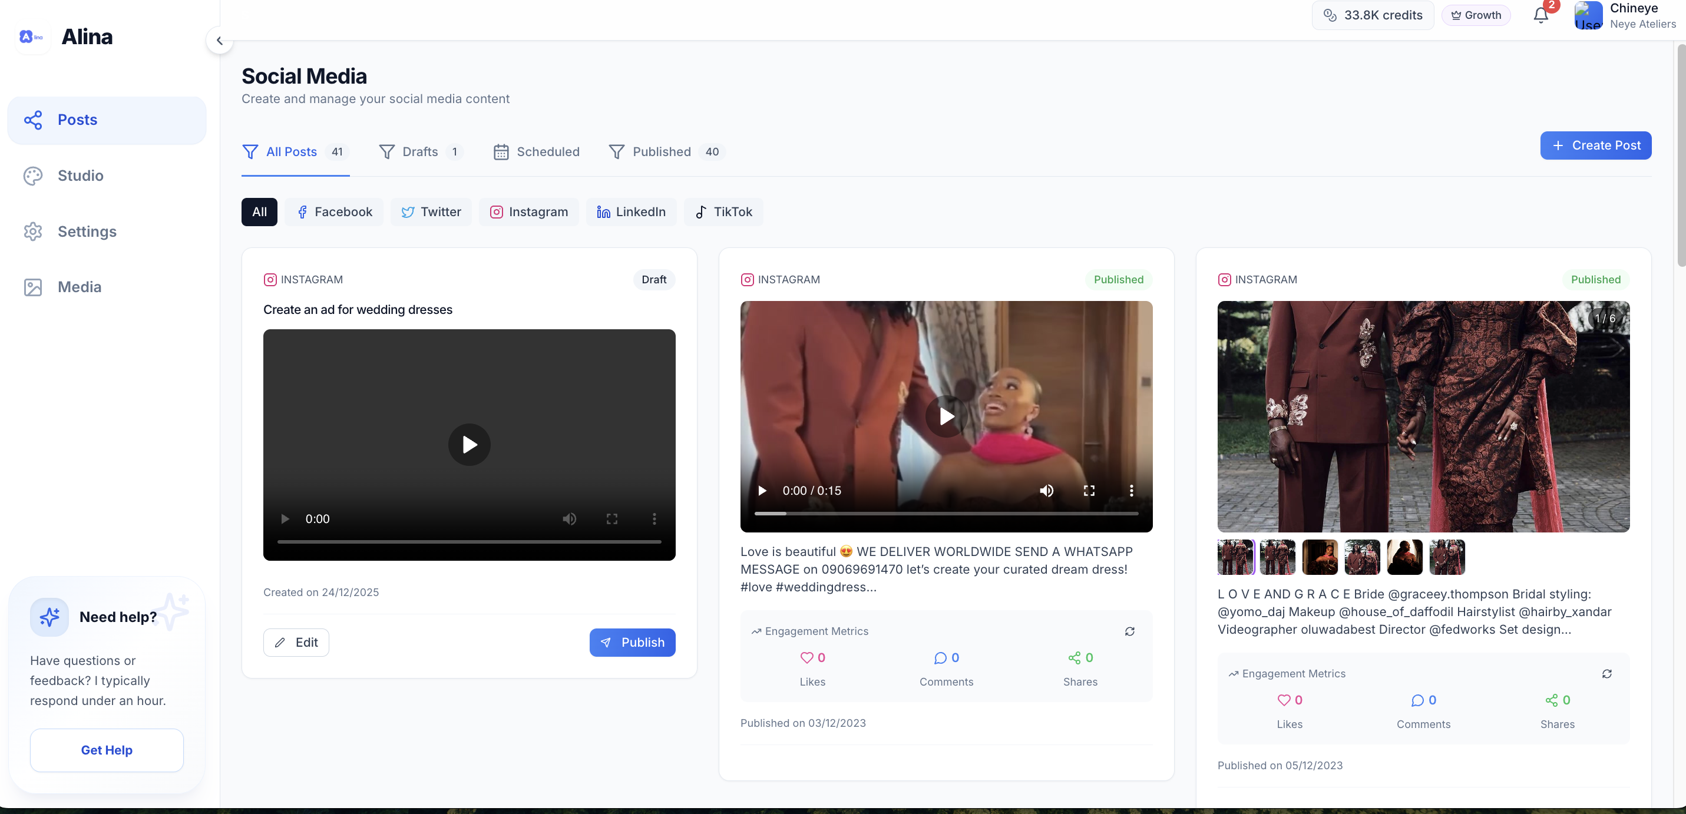
Task: Open the Posts section in sidebar
Action: click(77, 120)
